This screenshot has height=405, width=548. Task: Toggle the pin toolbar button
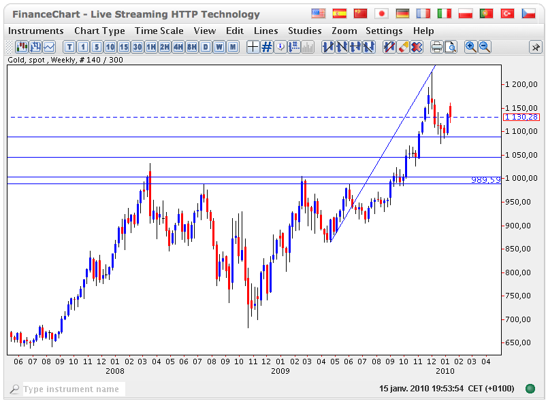tap(536, 47)
